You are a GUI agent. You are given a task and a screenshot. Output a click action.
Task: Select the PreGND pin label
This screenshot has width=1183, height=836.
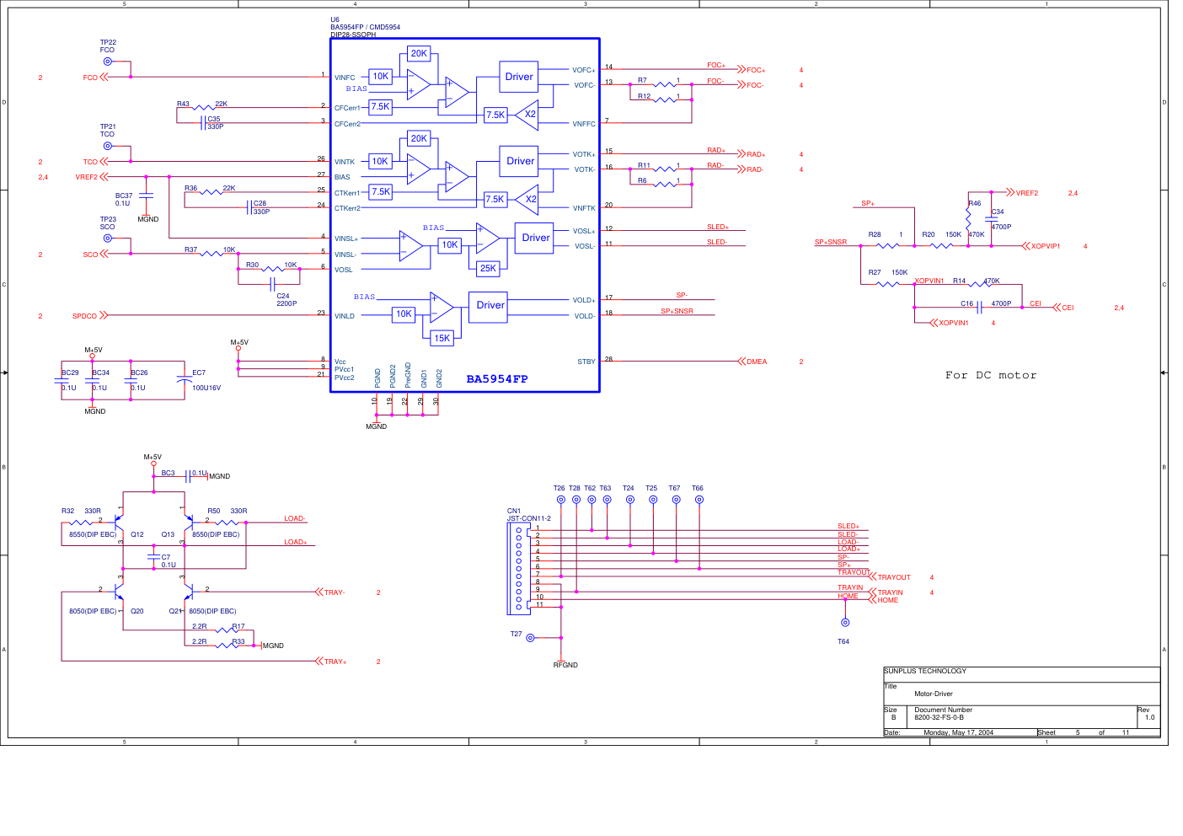[x=408, y=375]
